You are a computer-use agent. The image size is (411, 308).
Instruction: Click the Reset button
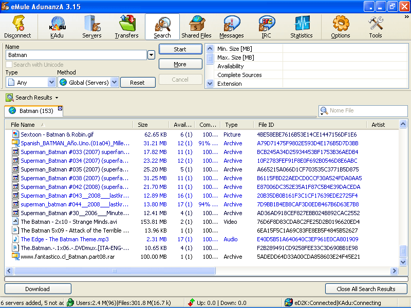coord(138,83)
